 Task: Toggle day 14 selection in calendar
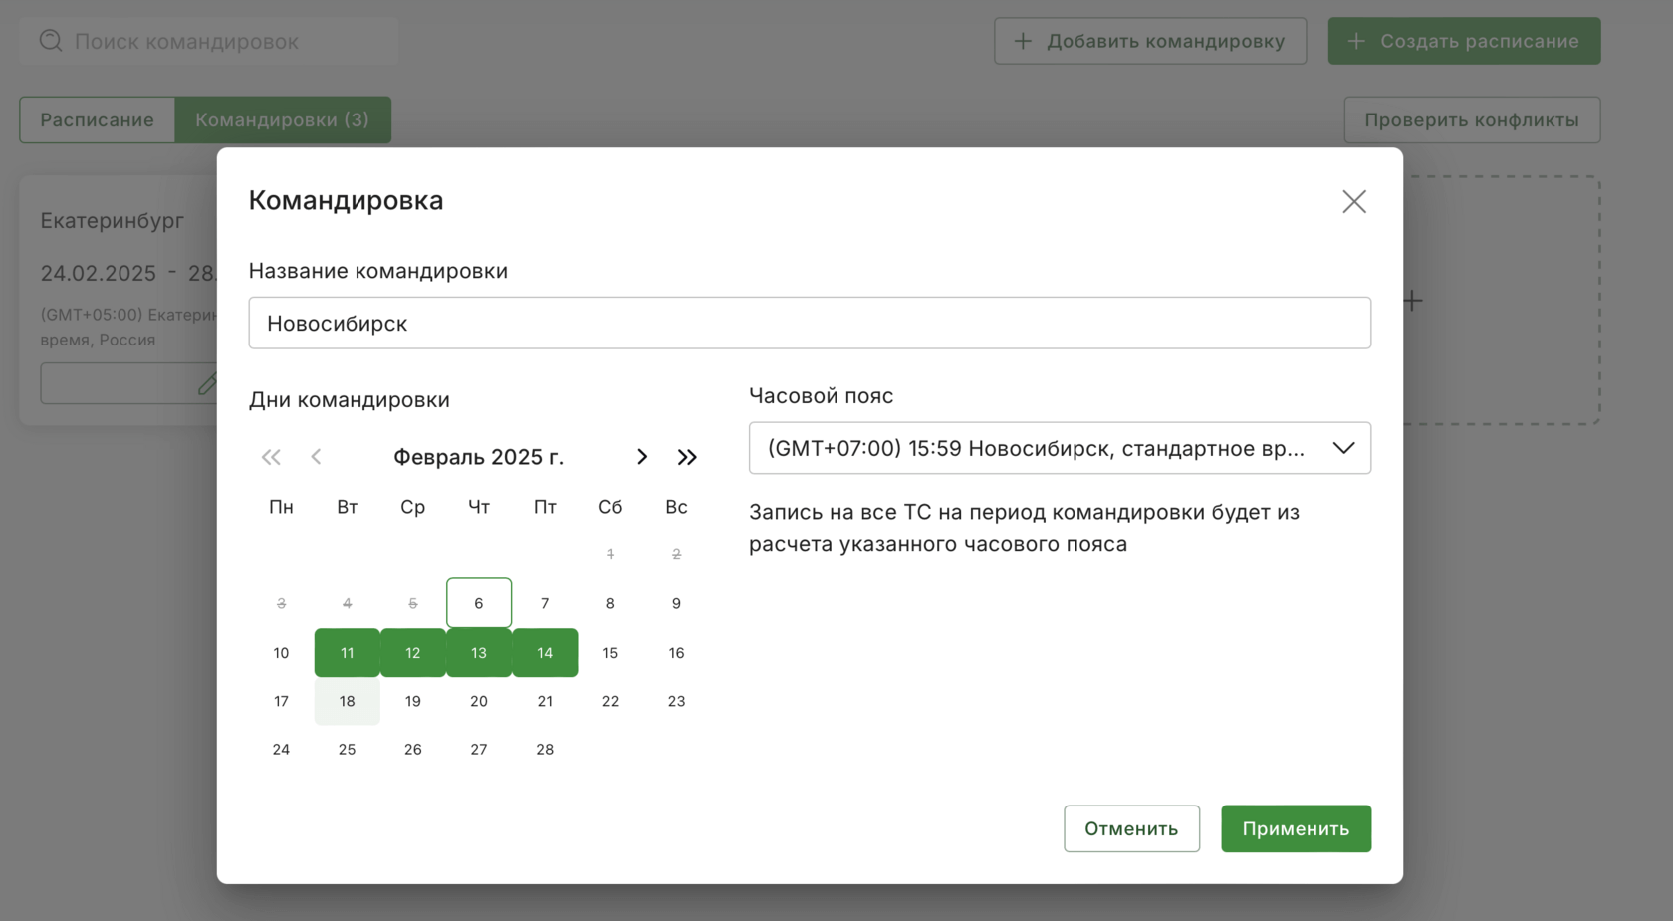point(545,653)
